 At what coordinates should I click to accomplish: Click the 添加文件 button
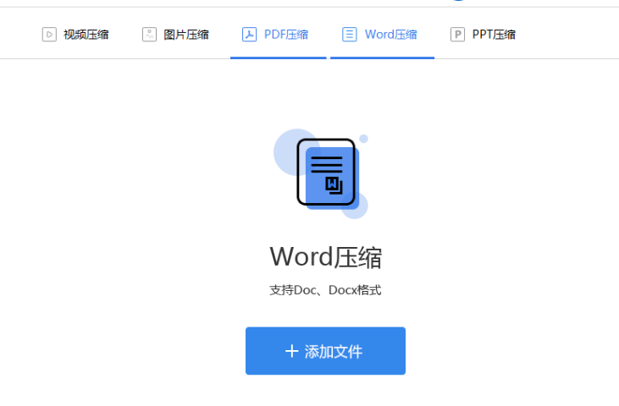(x=325, y=351)
